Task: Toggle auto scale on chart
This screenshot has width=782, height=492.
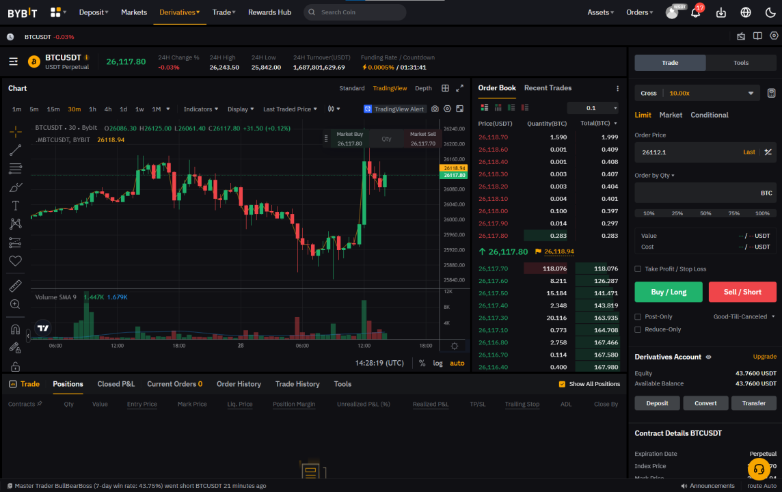Action: 457,363
